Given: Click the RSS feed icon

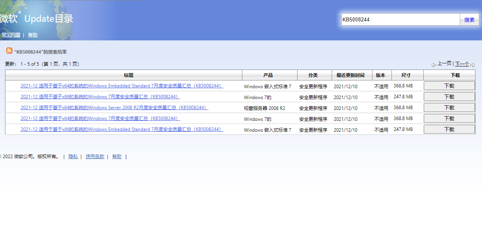Looking at the screenshot, I should click(x=9, y=51).
